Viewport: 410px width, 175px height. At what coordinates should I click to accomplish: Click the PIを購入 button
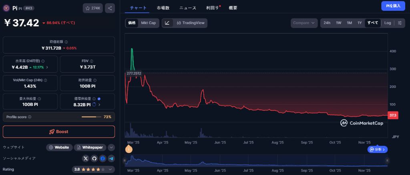click(x=393, y=6)
